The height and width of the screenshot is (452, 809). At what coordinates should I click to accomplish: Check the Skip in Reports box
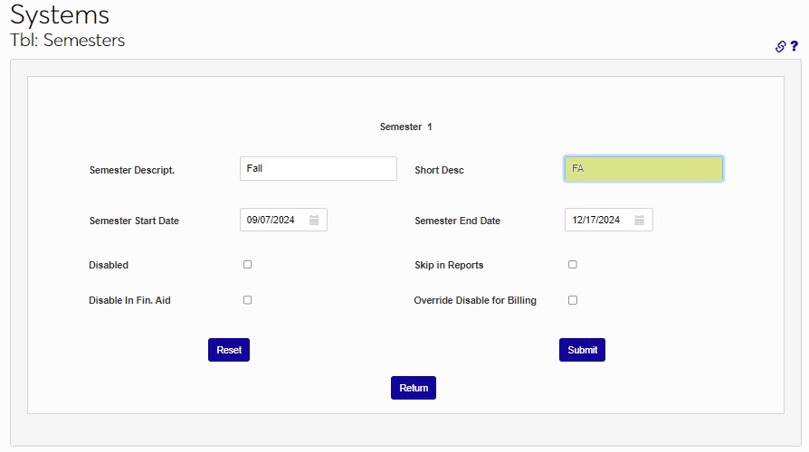pos(572,265)
